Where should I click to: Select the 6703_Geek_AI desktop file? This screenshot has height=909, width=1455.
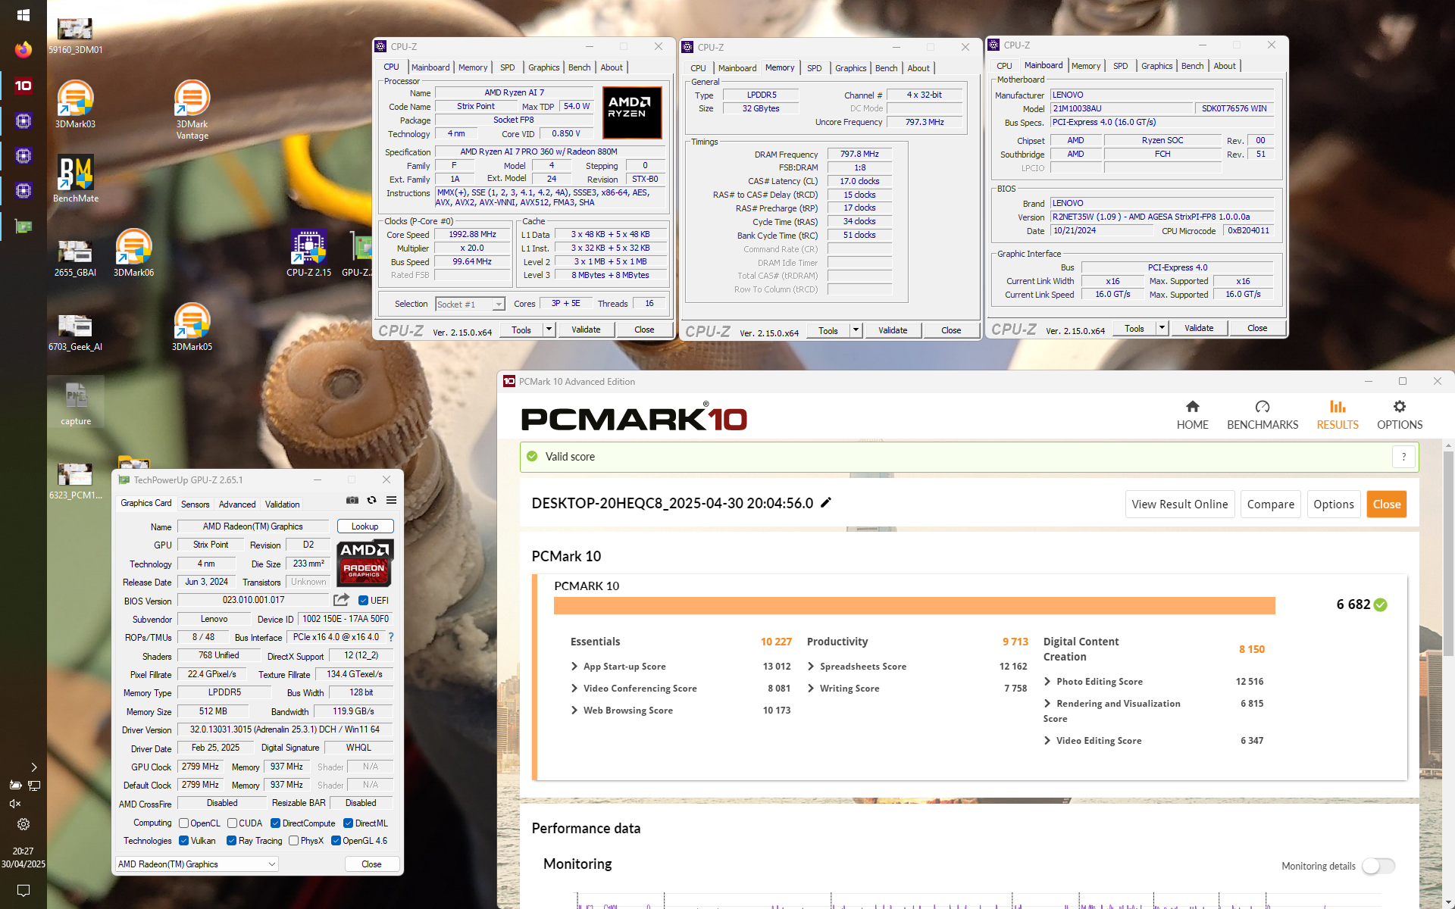coord(75,332)
